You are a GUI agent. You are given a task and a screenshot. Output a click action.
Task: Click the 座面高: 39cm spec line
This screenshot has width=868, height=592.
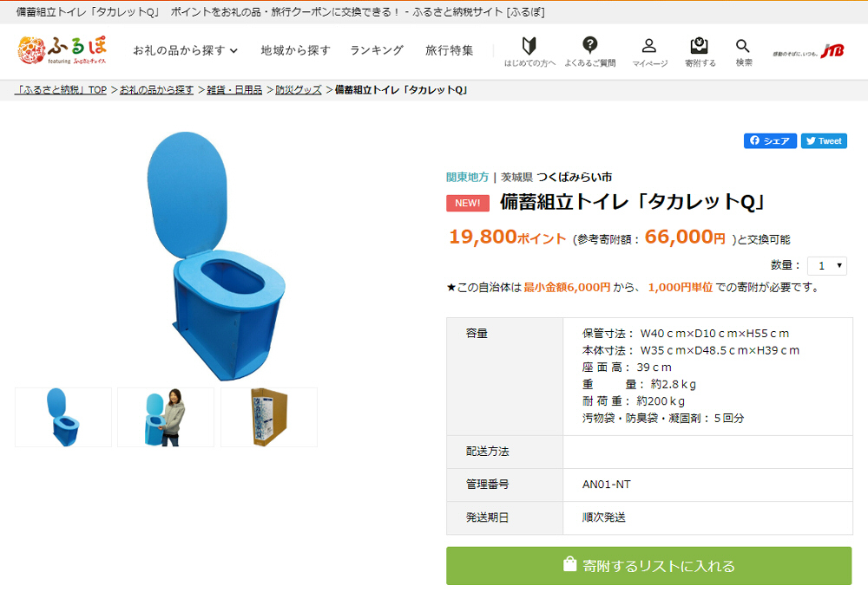click(627, 367)
